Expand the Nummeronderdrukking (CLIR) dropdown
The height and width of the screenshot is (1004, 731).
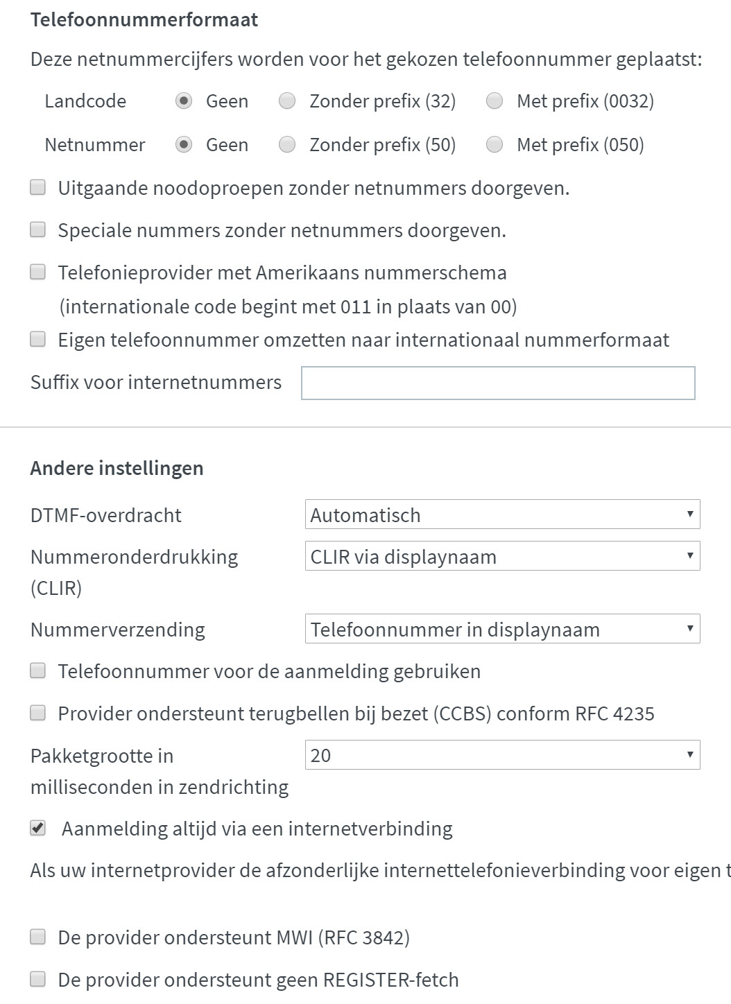[502, 556]
